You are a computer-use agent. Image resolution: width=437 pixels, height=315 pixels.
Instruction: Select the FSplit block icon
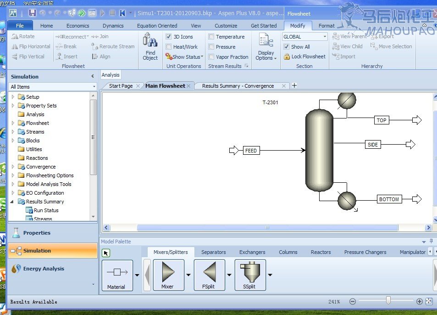209,275
